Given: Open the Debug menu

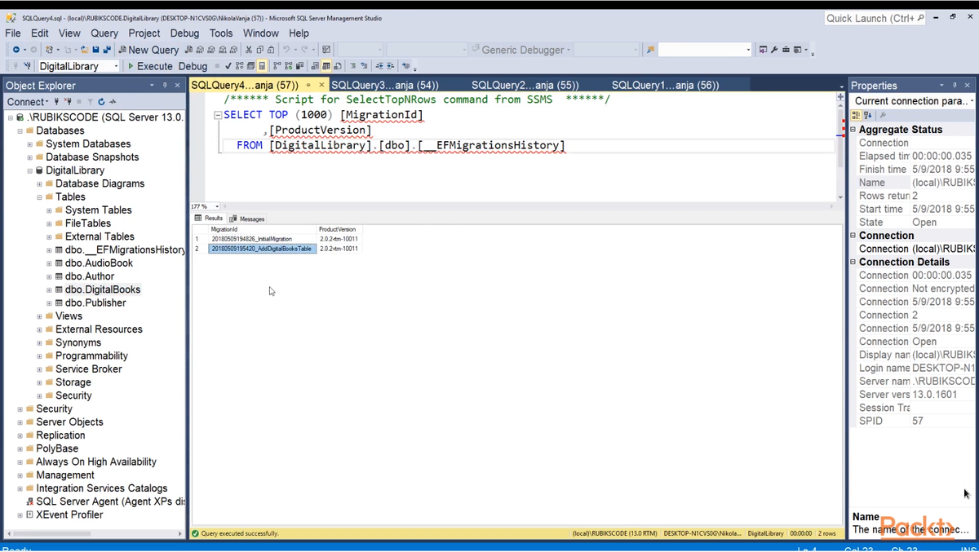Looking at the screenshot, I should point(184,33).
